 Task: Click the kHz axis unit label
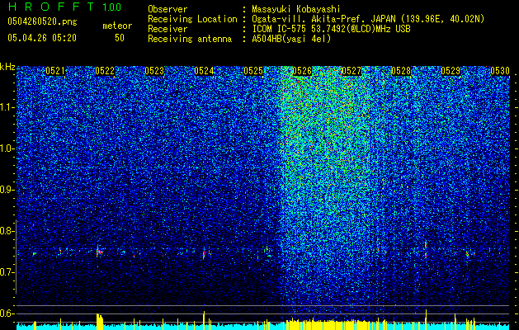(x=7, y=67)
